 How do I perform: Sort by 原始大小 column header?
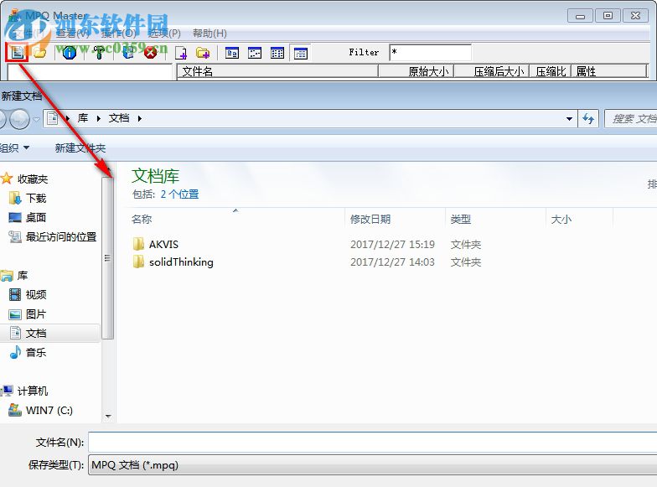point(416,71)
